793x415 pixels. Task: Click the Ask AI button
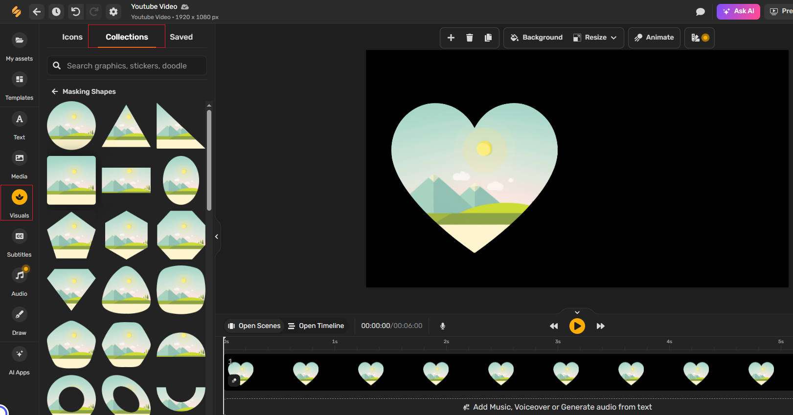point(738,11)
